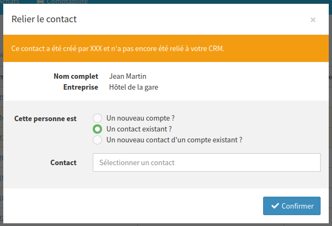Select the "Un nouveau compte ?" radio button
The height and width of the screenshot is (226, 332).
[x=97, y=118]
